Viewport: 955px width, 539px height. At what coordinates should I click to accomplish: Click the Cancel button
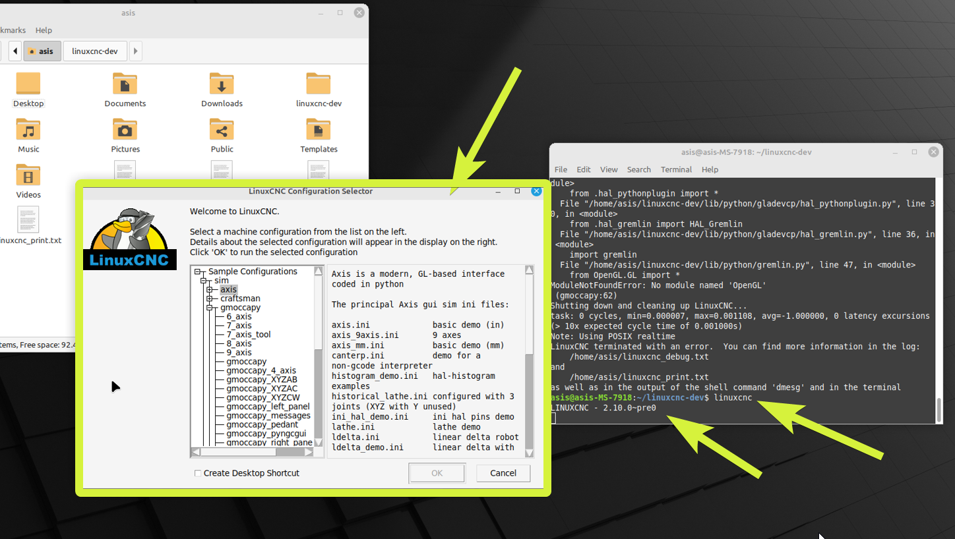click(x=503, y=473)
